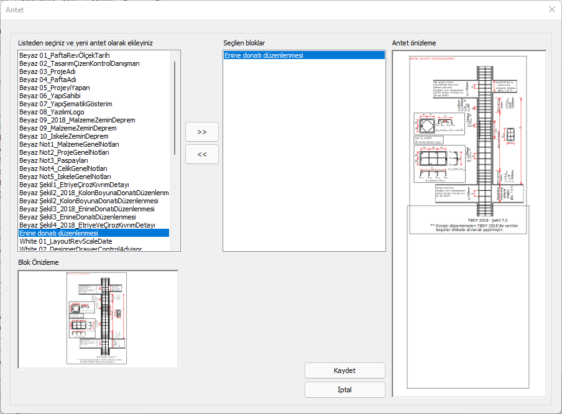Click the Blok Önizleme thumbnail image
This screenshot has height=414, width=562.
98,319
